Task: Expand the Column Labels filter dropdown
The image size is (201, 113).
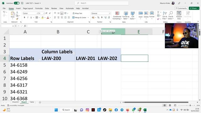Action: click(x=74, y=54)
